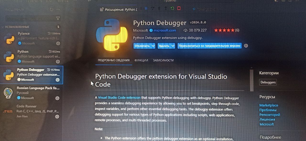
Task: Switch to the ПОДРОБНЫЕ СВЕДЕНИЯ tab
Action: [114, 60]
